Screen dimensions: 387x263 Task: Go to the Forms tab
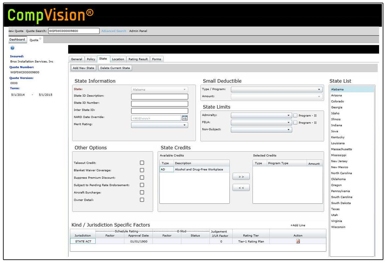(157, 59)
